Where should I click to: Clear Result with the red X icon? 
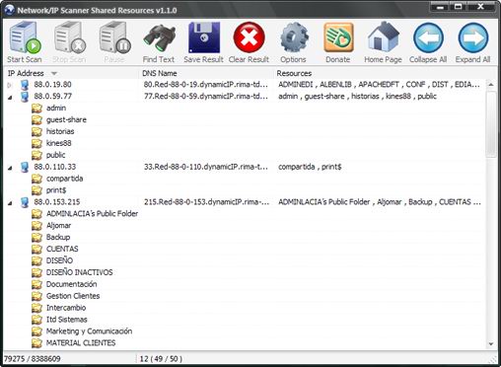249,42
